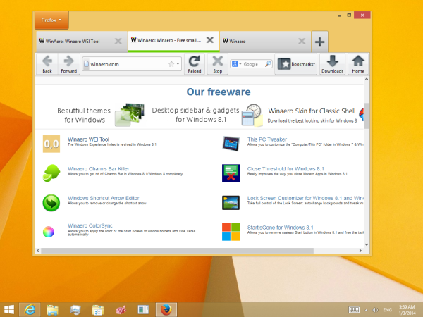Click Winaero Skin for Classic Shell heading
The image size is (423, 317).
[312, 111]
